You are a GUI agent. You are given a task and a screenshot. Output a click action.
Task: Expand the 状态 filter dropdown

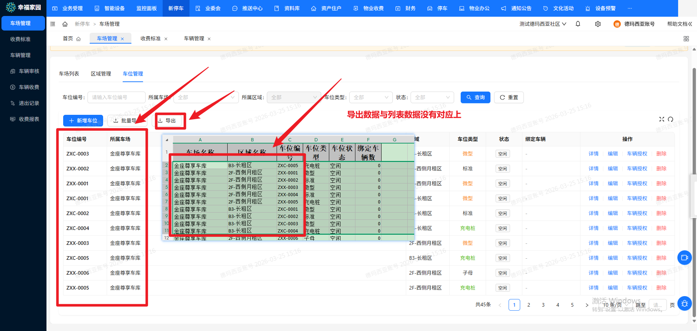pos(432,97)
